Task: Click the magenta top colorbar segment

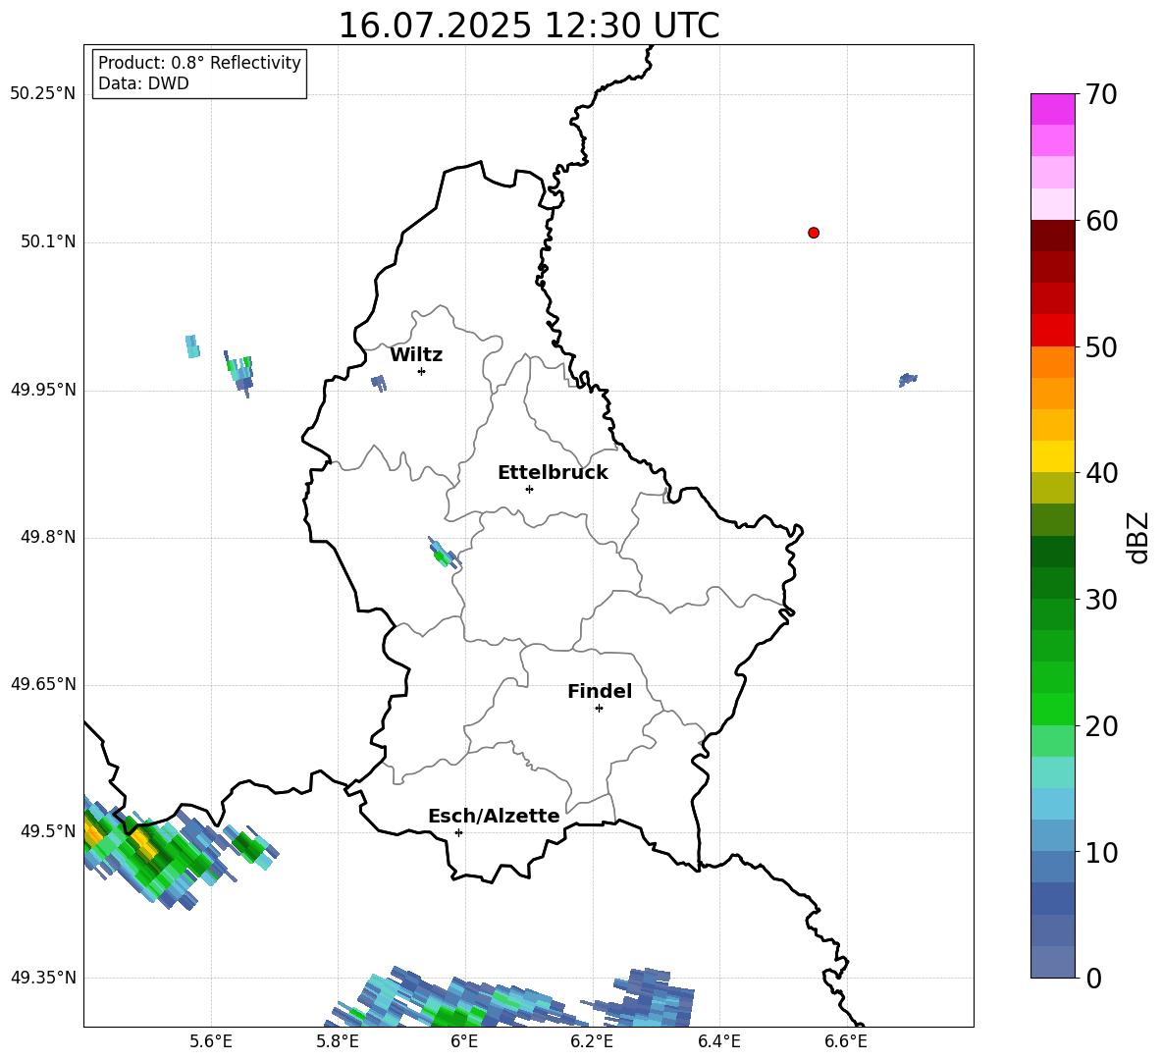Action: pos(1053,109)
